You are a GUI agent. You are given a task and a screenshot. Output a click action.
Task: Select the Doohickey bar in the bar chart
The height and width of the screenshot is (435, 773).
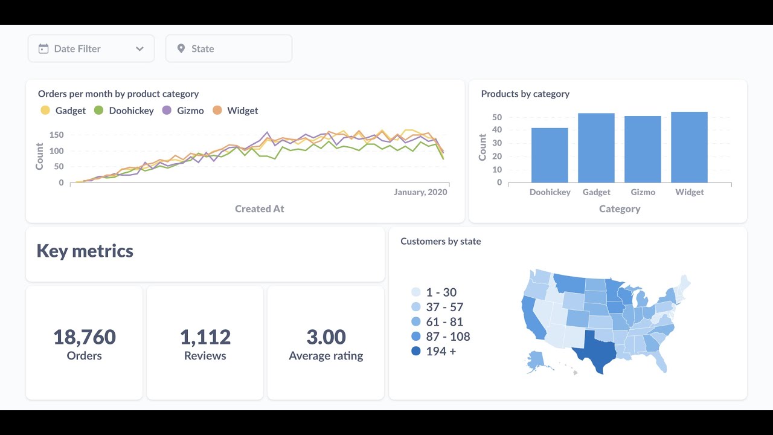[550, 155]
